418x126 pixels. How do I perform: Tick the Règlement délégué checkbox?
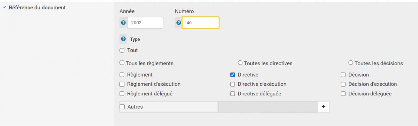pos(122,93)
